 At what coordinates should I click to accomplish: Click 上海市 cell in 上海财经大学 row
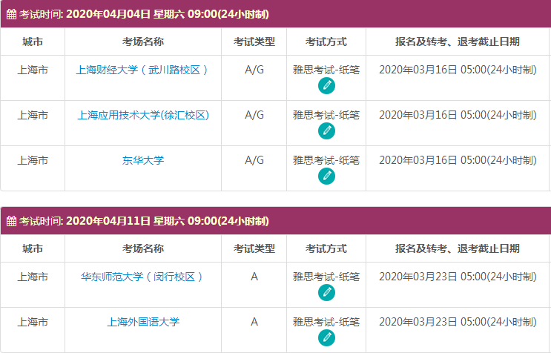click(x=33, y=70)
